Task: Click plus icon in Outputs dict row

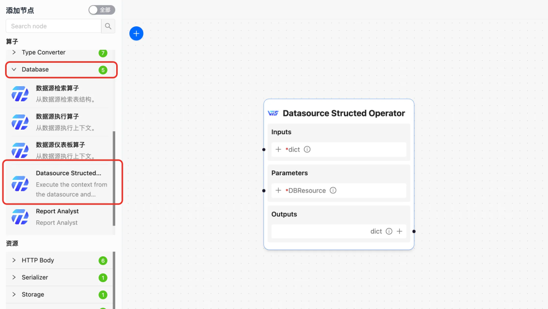Action: [x=399, y=231]
